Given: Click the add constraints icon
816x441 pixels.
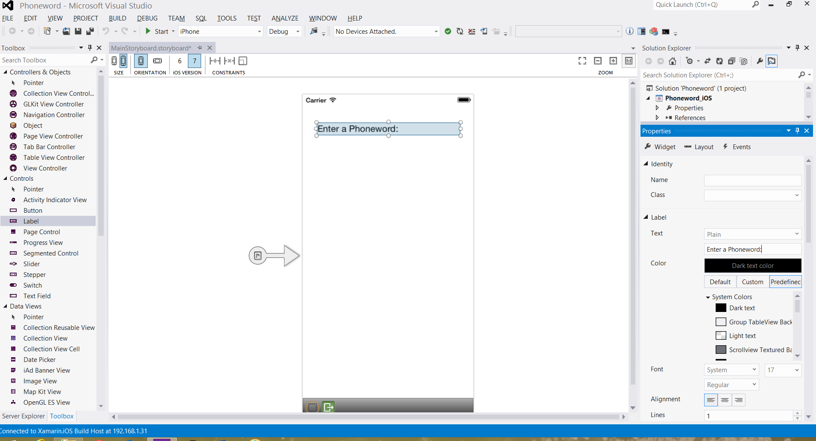Looking at the screenshot, I should click(215, 61).
